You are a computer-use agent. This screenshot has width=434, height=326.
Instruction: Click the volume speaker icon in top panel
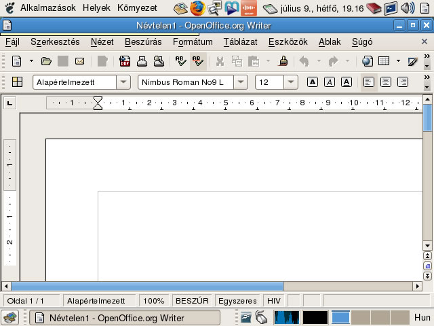(408, 8)
